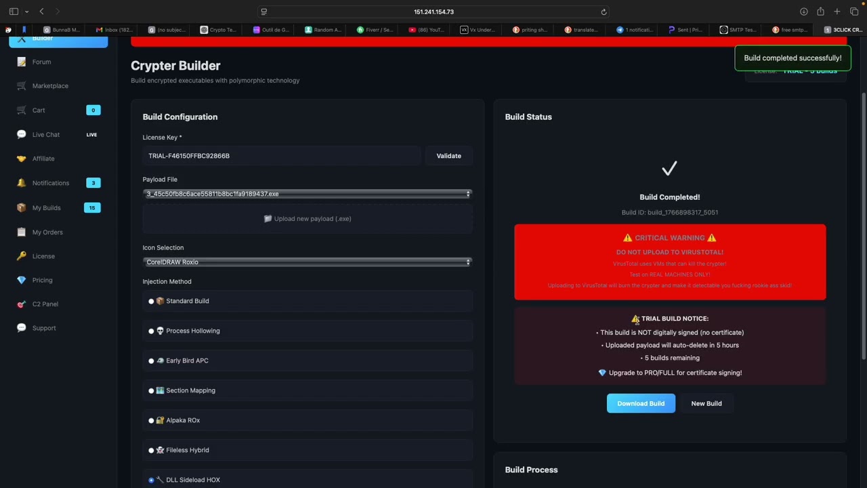
Task: Click the Crypter Builder heading
Action: click(x=175, y=66)
